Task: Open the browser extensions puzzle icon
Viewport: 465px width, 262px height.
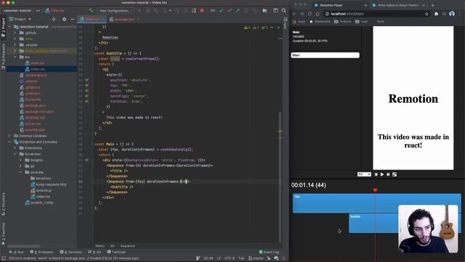Action: coord(436,14)
